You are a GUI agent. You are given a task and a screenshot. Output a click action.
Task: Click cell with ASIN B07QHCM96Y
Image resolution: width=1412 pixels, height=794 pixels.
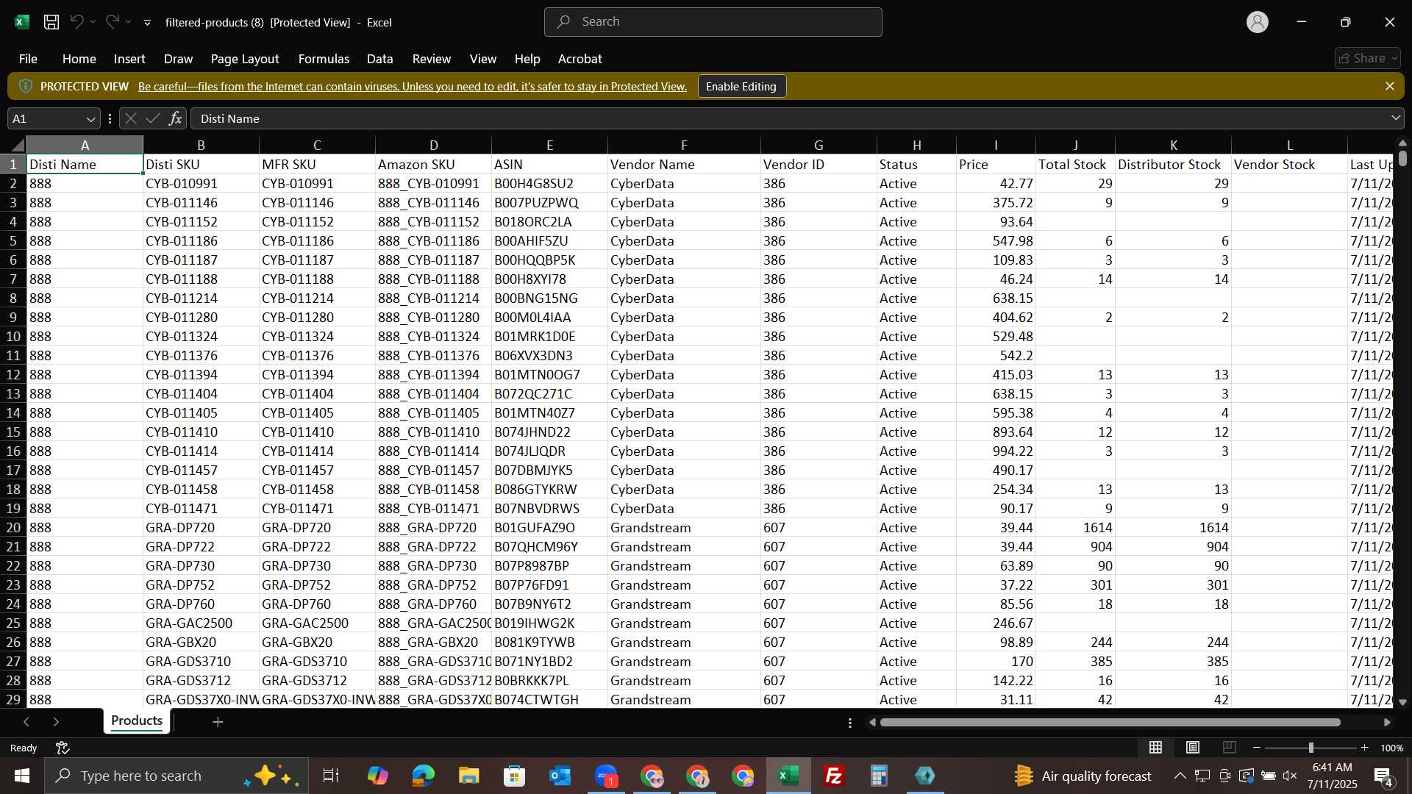(549, 547)
